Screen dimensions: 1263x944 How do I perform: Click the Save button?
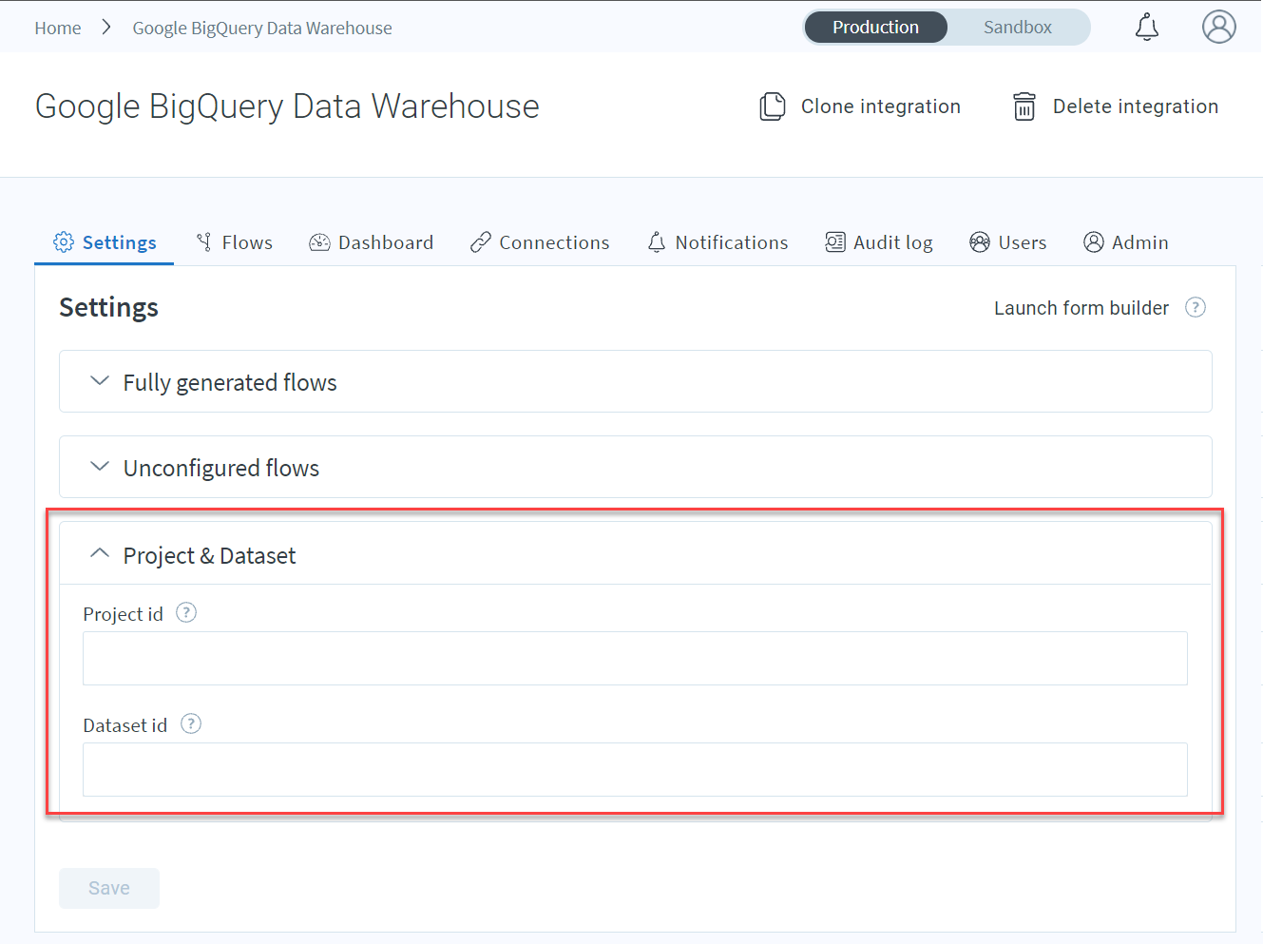tap(109, 888)
